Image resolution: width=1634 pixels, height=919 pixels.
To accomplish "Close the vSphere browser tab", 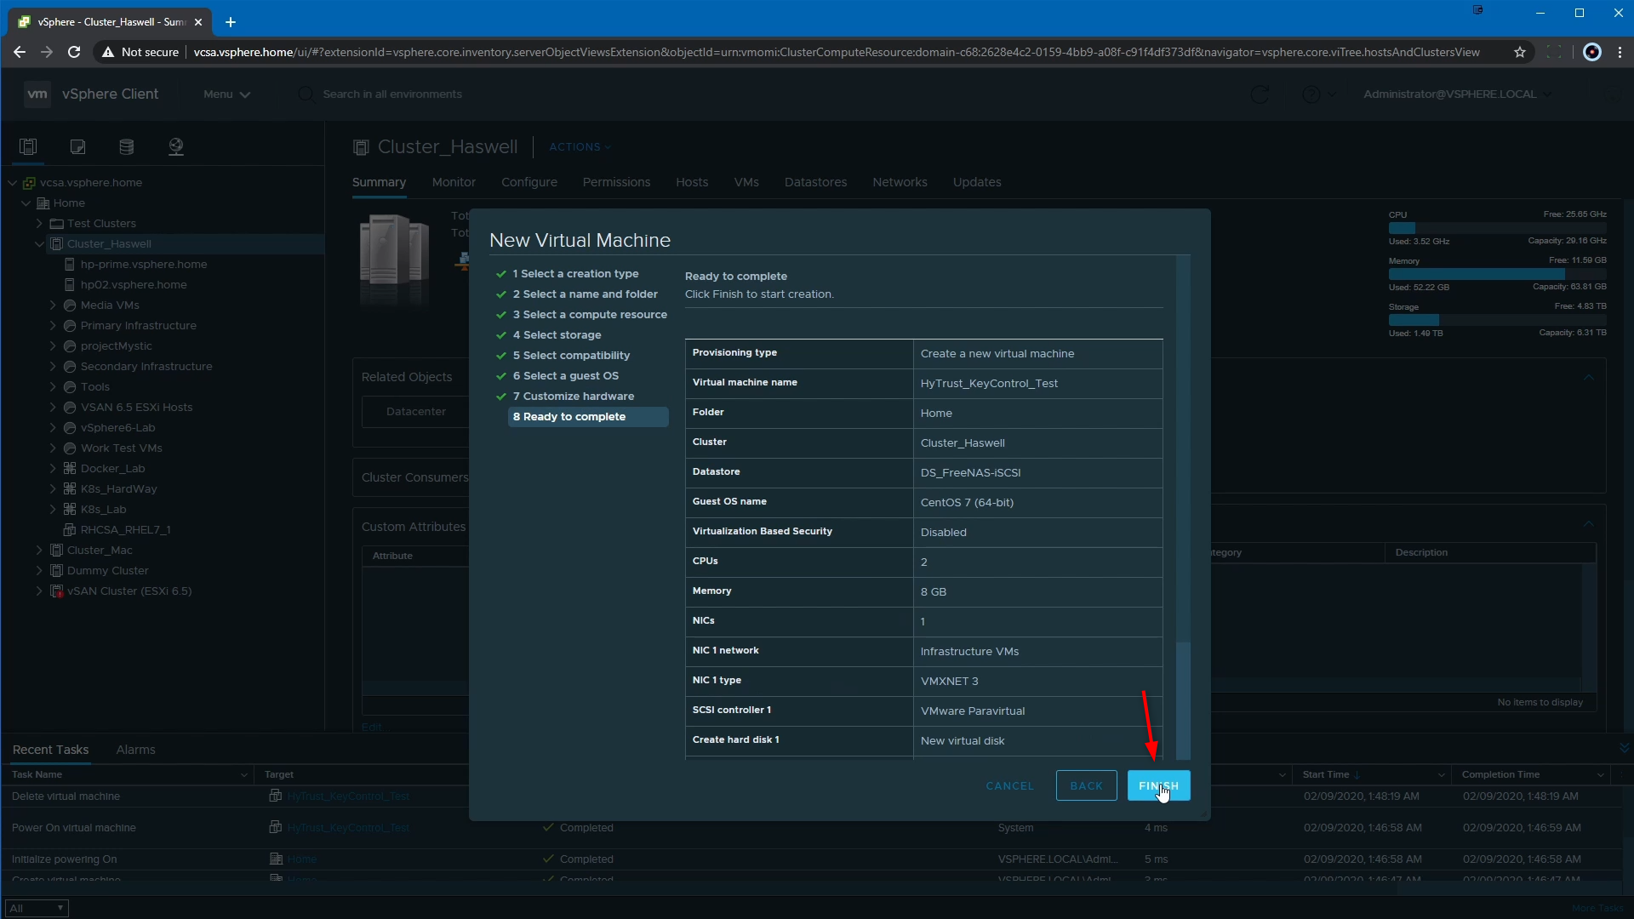I will [198, 22].
